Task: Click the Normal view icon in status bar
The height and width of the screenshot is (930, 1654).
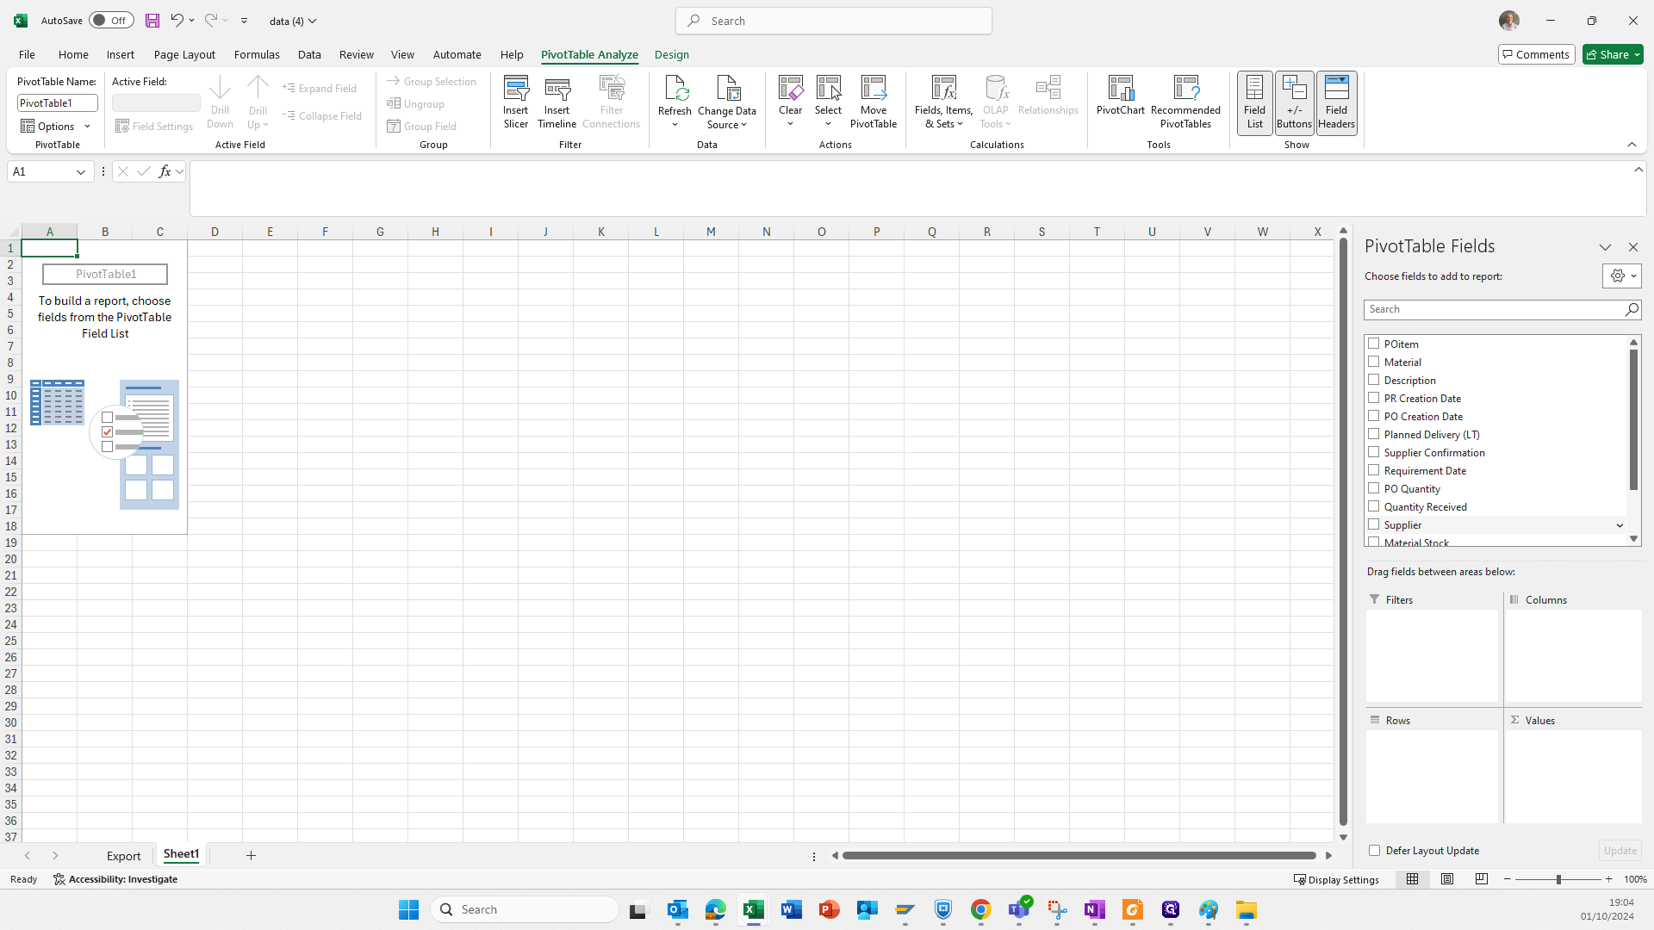Action: pos(1412,879)
